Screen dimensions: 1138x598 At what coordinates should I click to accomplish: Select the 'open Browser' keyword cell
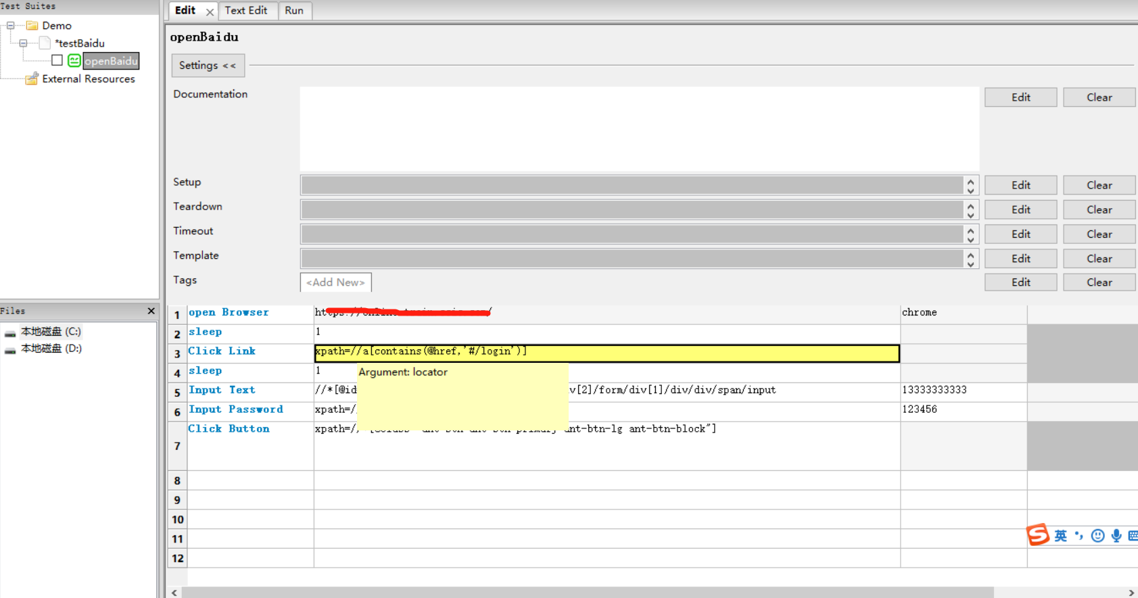pyautogui.click(x=250, y=313)
